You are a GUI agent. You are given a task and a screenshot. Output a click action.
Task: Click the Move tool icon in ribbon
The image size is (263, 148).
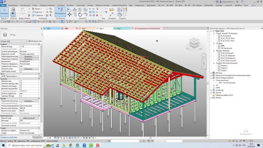click(x=70, y=14)
